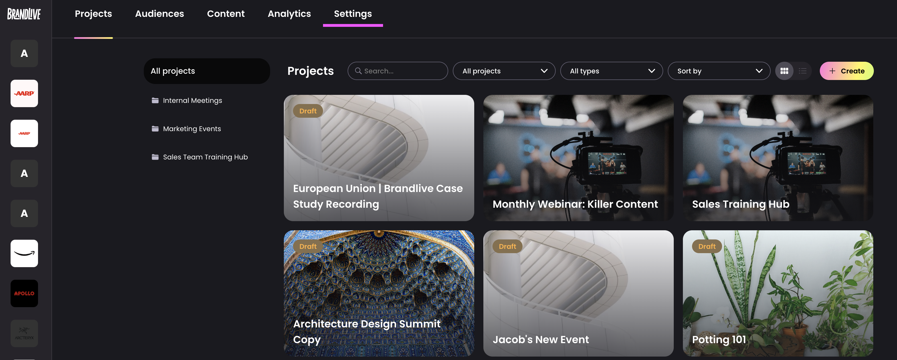Switch to list view layout

[x=803, y=71]
